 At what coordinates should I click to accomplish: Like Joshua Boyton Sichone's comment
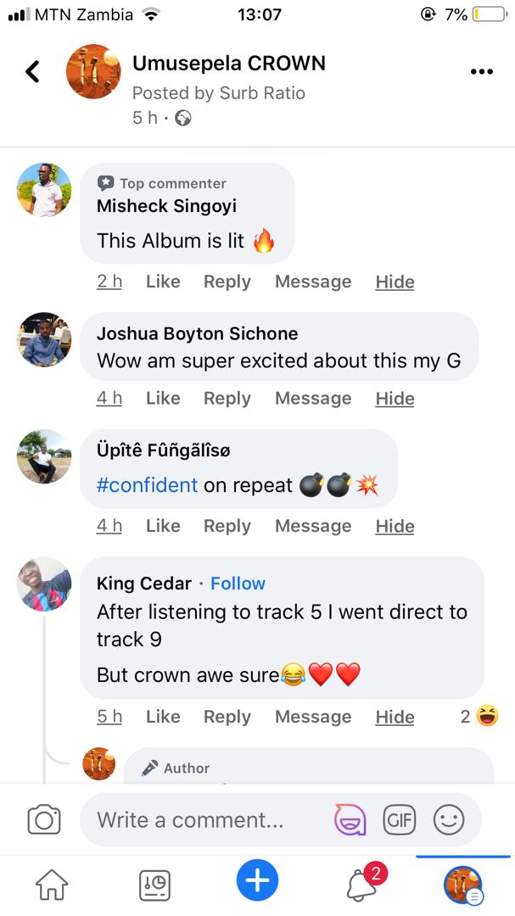163,398
